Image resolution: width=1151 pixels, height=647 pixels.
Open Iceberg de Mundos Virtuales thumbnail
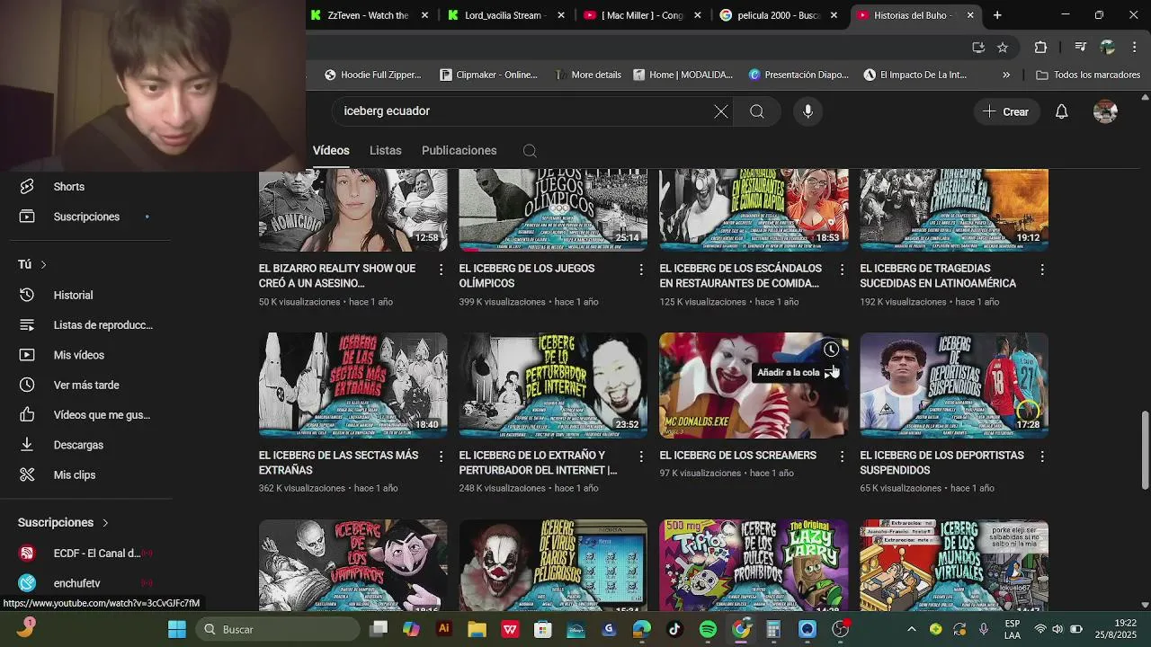coord(954,565)
